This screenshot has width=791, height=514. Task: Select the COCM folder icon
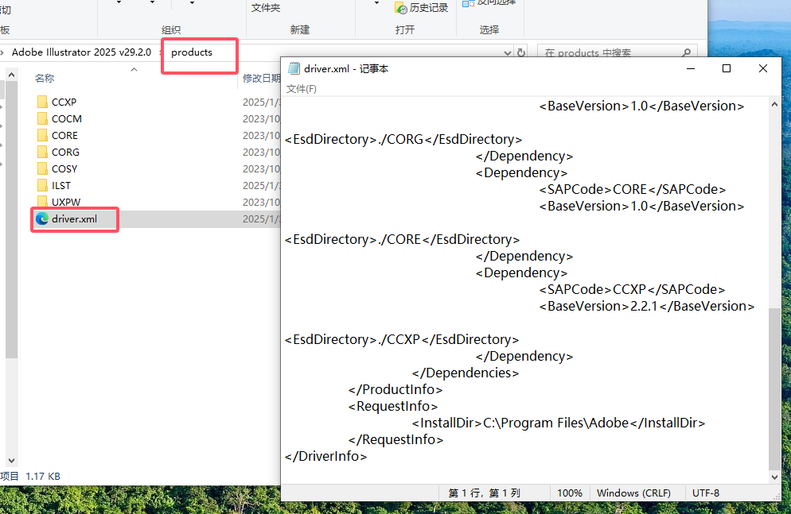43,118
